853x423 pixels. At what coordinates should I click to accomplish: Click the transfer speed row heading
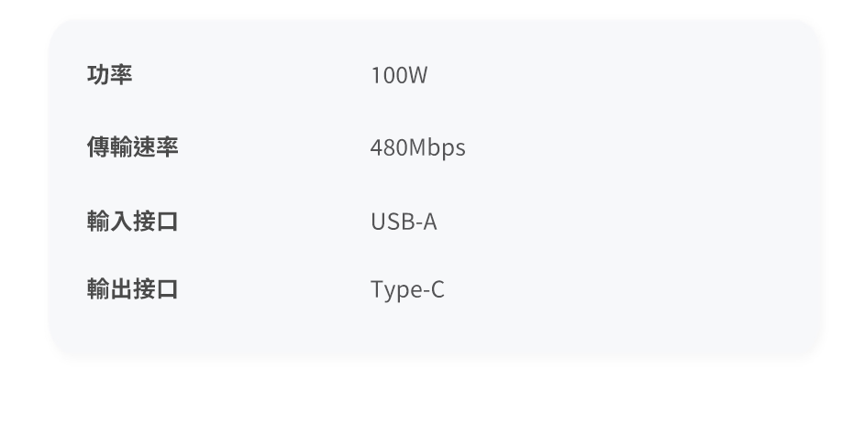133,147
